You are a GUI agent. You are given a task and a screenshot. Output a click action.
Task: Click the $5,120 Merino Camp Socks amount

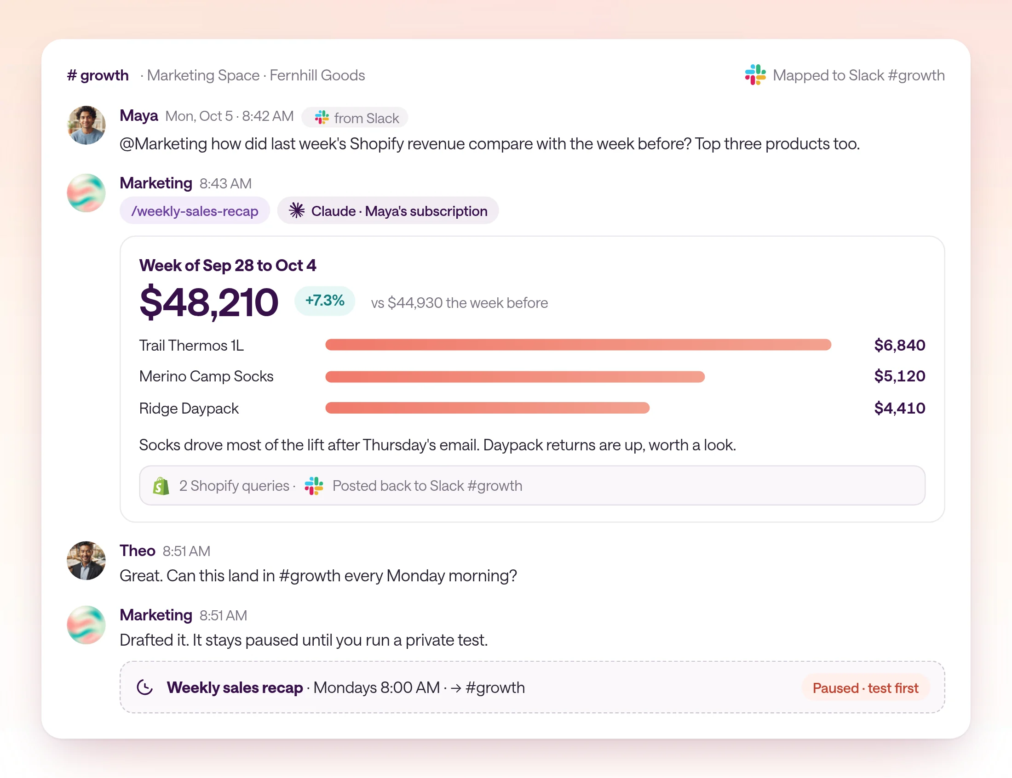click(x=899, y=376)
